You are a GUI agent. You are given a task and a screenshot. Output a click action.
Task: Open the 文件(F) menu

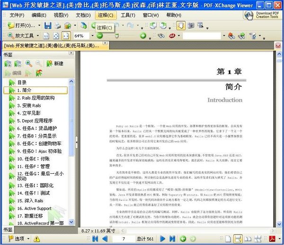(x=17, y=15)
